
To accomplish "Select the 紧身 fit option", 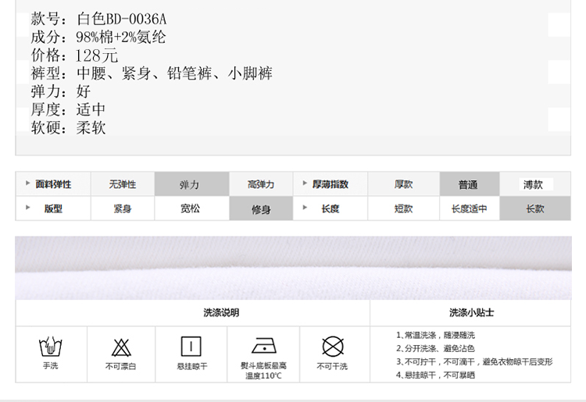I will pos(123,208).
